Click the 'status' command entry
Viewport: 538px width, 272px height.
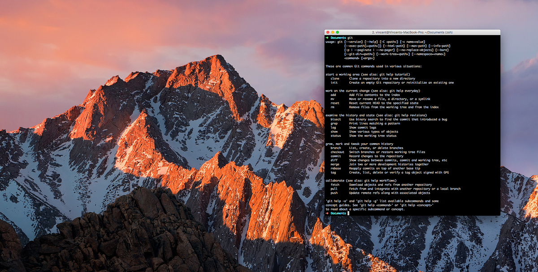pos(336,136)
